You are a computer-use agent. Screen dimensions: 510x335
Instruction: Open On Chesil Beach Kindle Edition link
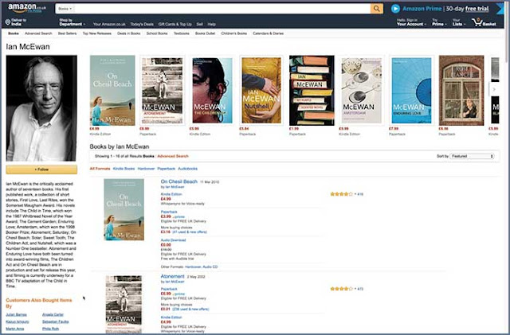click(171, 194)
